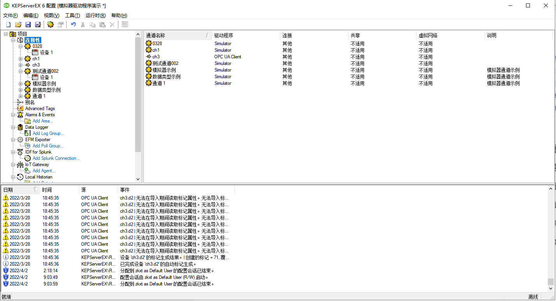This screenshot has width=556, height=301.
Task: Open an existing project with Open folder icon
Action: pos(18,24)
